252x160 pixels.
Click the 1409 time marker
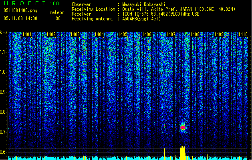click(x=219, y=34)
